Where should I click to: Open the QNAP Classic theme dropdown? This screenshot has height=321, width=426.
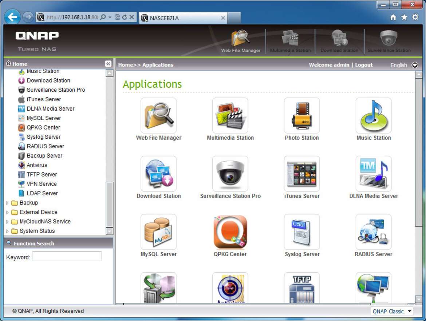(391, 311)
